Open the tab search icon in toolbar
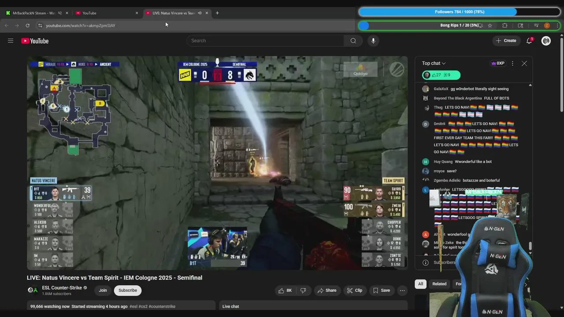 click(520, 26)
